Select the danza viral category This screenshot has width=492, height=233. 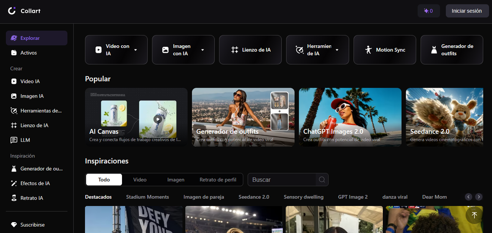[395, 197]
